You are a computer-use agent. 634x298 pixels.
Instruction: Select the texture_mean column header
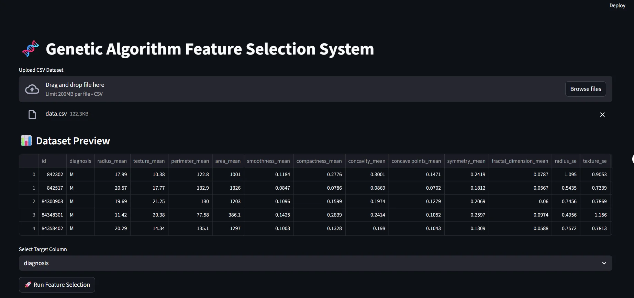tap(149, 161)
